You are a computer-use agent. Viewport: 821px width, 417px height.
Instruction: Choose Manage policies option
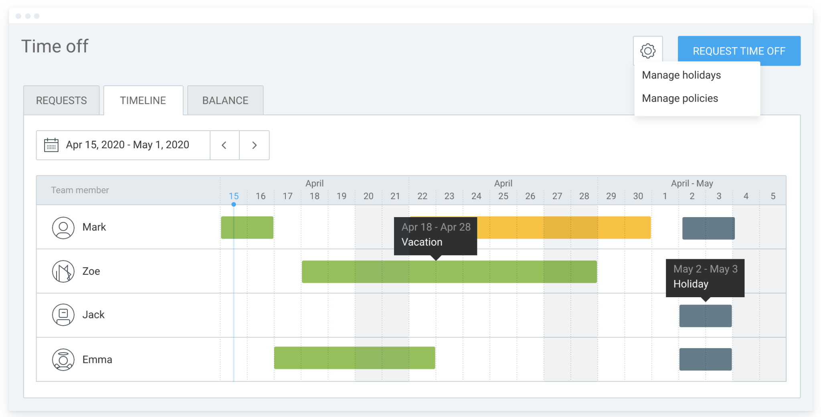(x=680, y=99)
